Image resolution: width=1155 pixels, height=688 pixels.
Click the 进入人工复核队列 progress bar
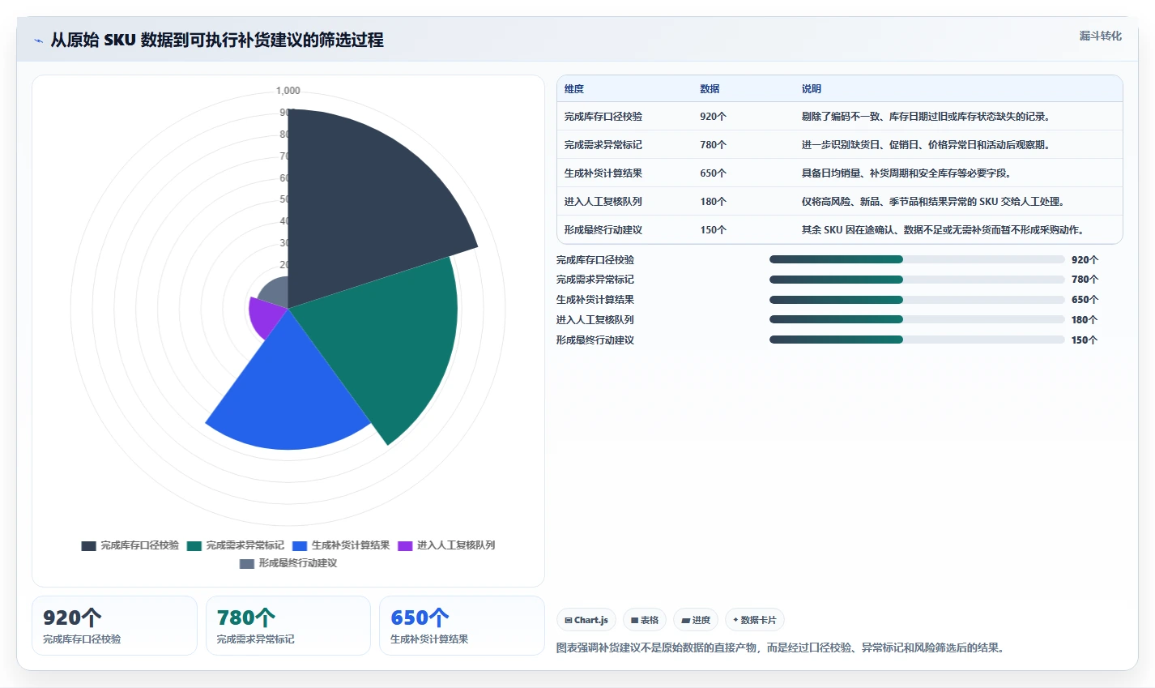(x=917, y=319)
